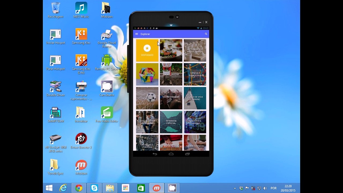The image size is (343, 193).
Task: Open network status tray icon
Action: click(x=259, y=188)
